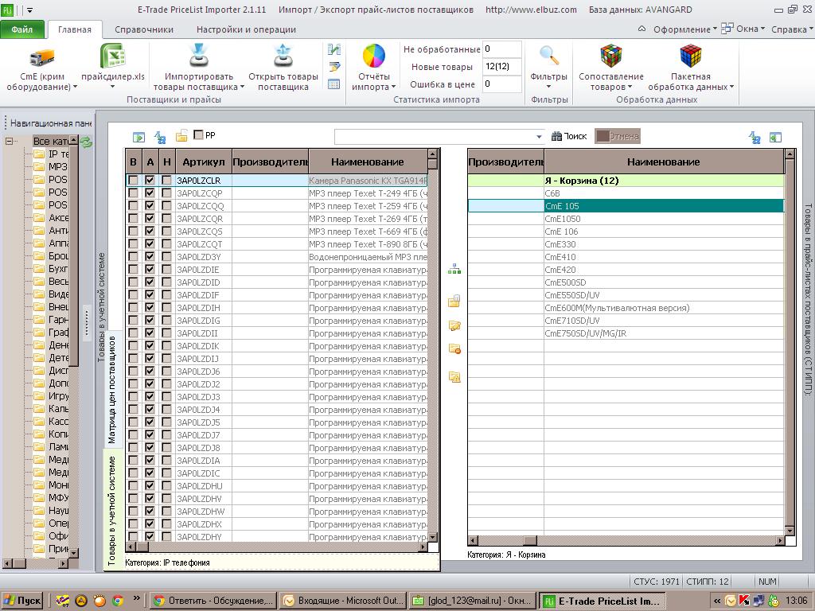Click the small Excel import icon in ribbon
Screen dimensions: 815x611
point(334,49)
